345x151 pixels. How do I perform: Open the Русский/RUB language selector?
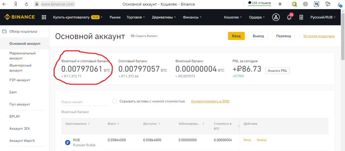[323, 17]
